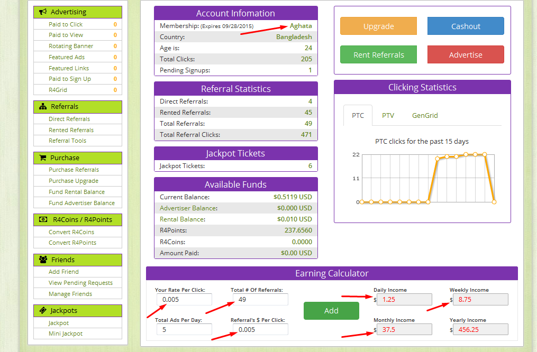Viewport: 537px width, 352px height.
Task: Go to Rented Referrals in sidebar
Action: 71,130
